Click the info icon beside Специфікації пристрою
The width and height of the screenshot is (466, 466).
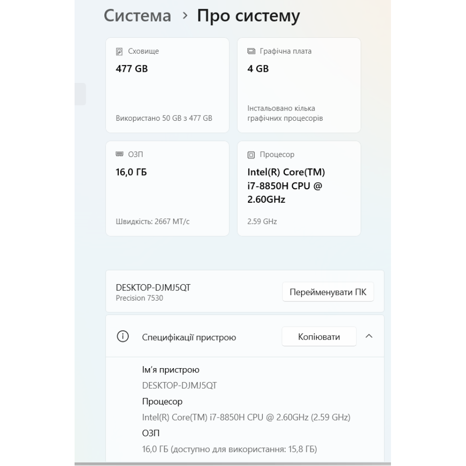point(123,336)
